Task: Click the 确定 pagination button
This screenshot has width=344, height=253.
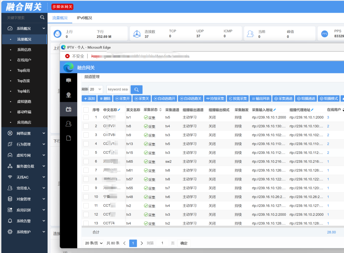Action: [x=184, y=243]
